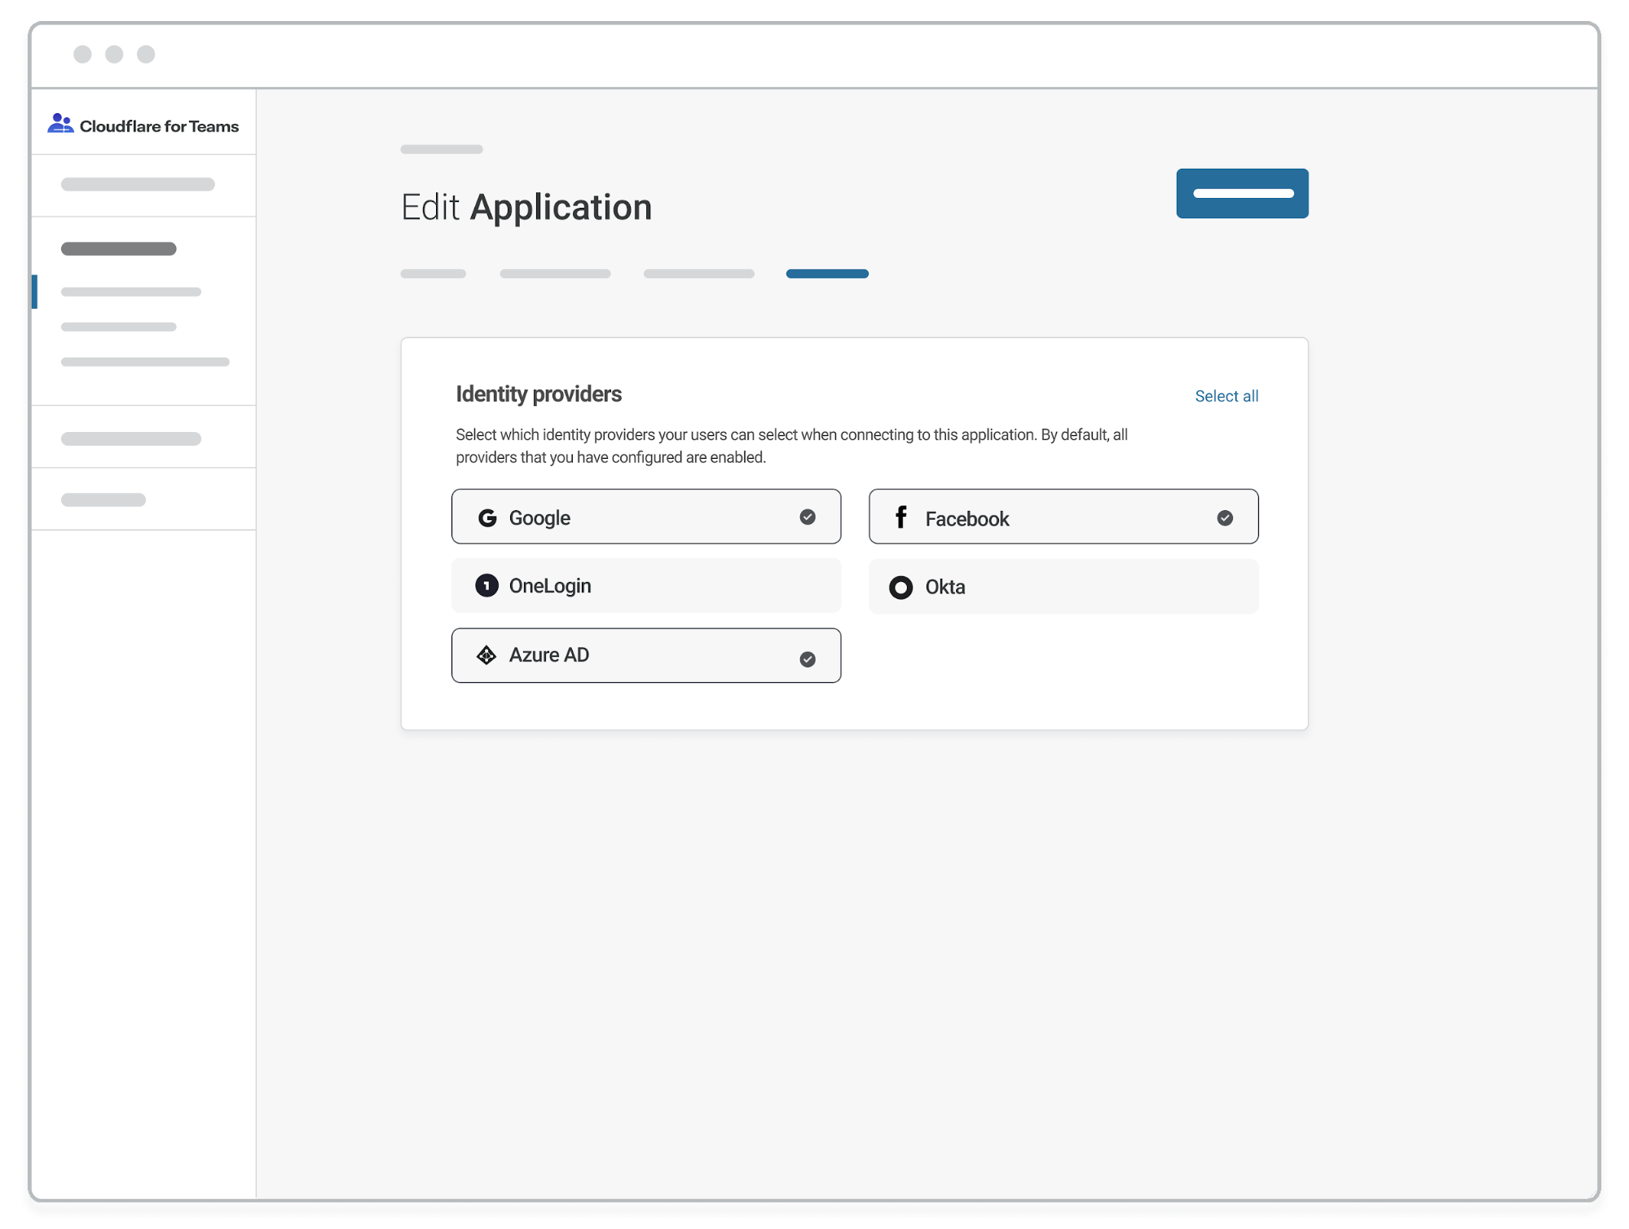The width and height of the screenshot is (1629, 1229).
Task: Click the 'Google' provider label
Action: point(539,518)
